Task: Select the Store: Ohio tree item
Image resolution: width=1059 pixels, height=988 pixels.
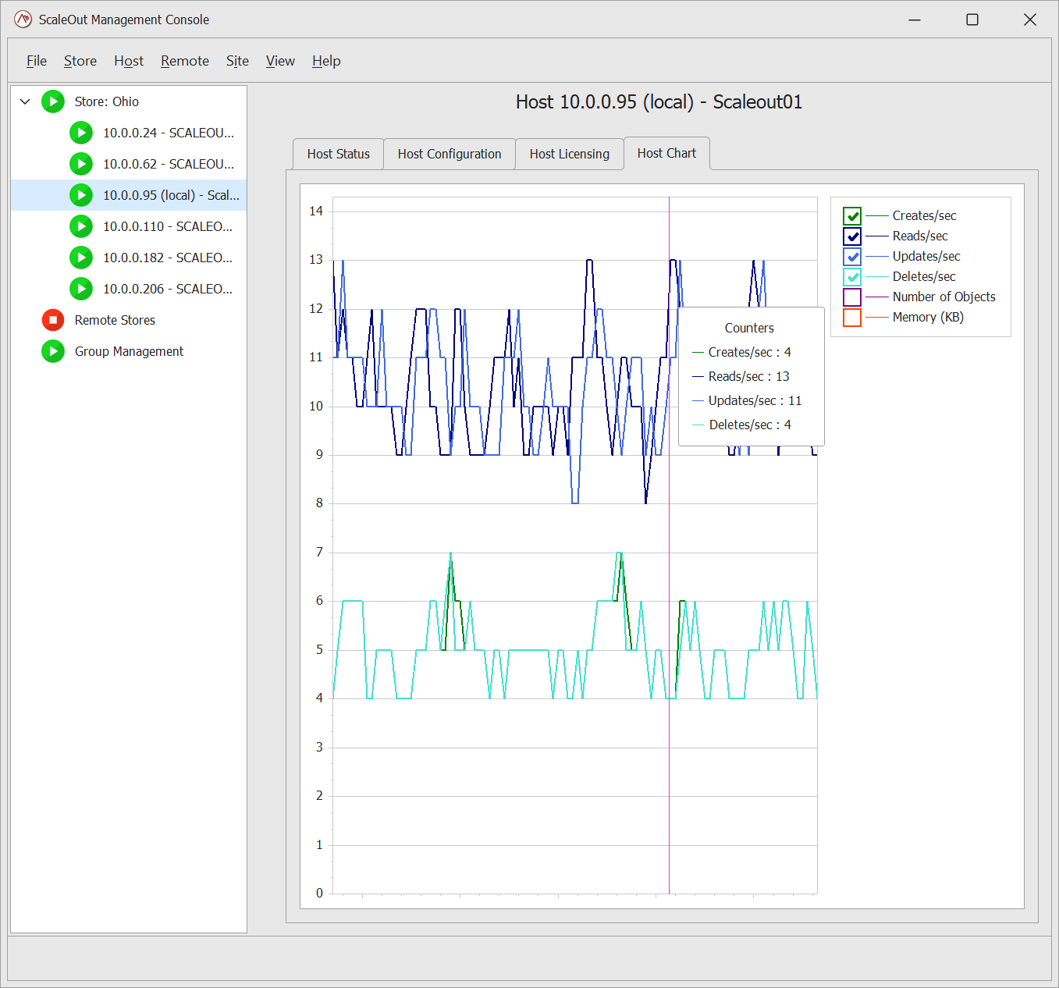Action: coord(107,101)
